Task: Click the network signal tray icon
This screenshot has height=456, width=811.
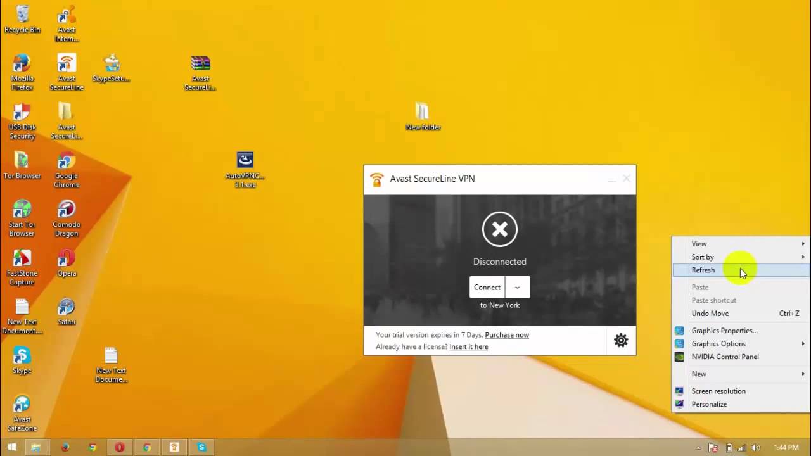Action: [742, 448]
